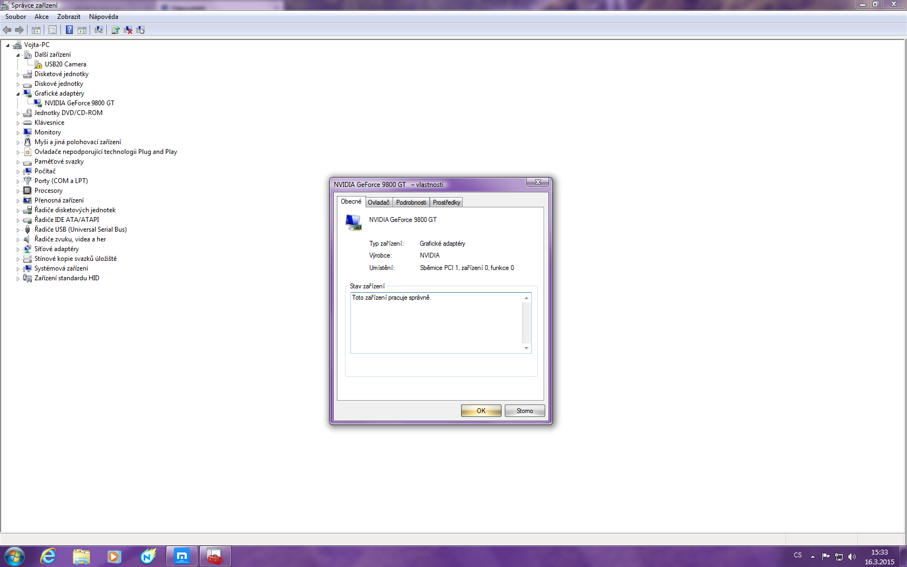Click the Uninstall device toolbar icon
Viewport: 907px width, 567px height.
tap(128, 30)
